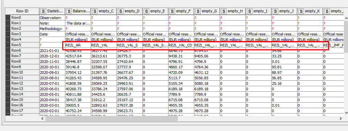Click the horizontal scrollbar right arrow

(x=341, y=119)
